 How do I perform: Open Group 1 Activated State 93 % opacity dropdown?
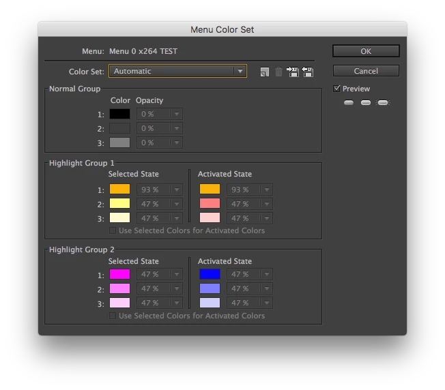250,190
